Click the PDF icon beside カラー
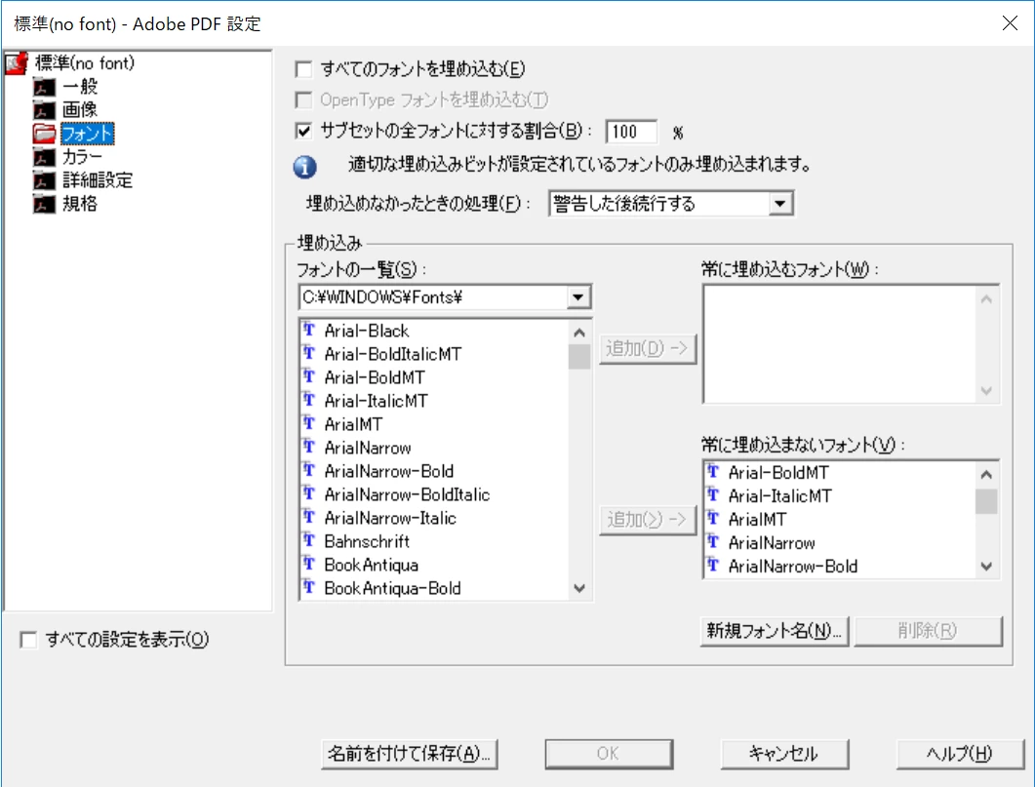This screenshot has height=787, width=1035. tap(44, 157)
